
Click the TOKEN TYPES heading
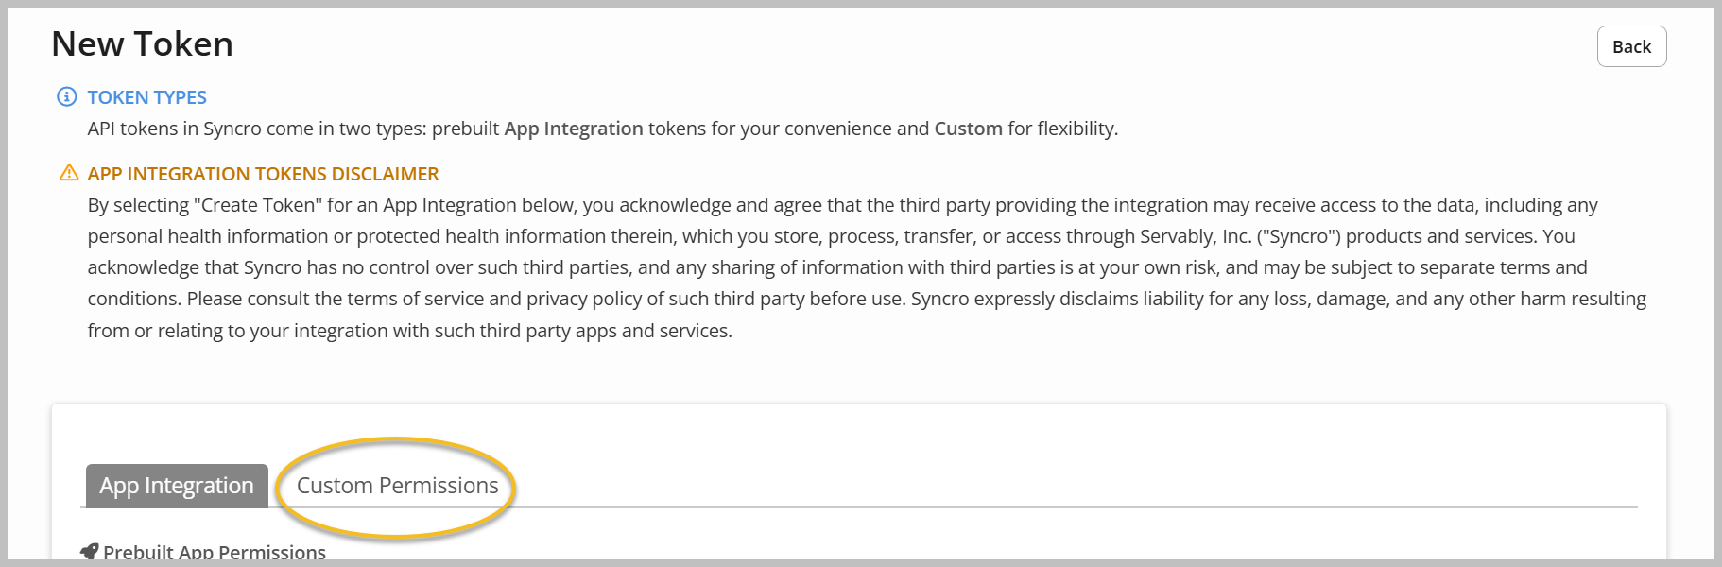pos(146,97)
